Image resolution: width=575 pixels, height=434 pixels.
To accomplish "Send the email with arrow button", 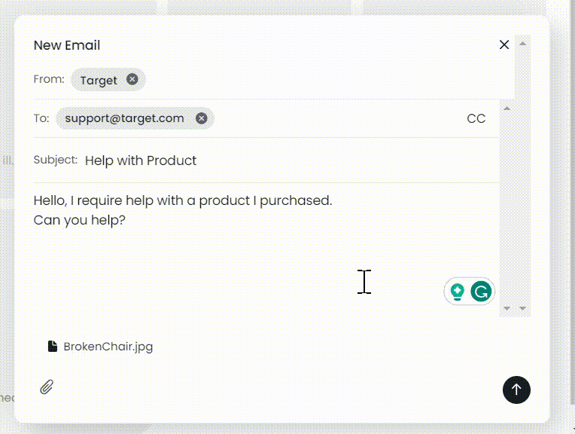I will click(516, 390).
